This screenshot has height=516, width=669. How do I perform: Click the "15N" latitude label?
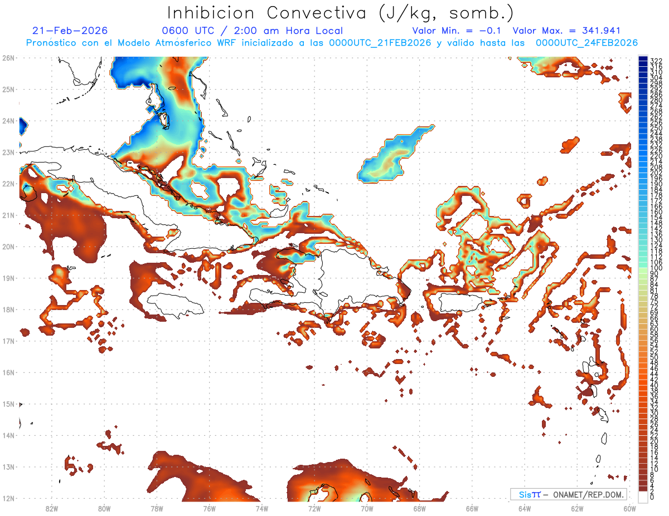(x=8, y=404)
